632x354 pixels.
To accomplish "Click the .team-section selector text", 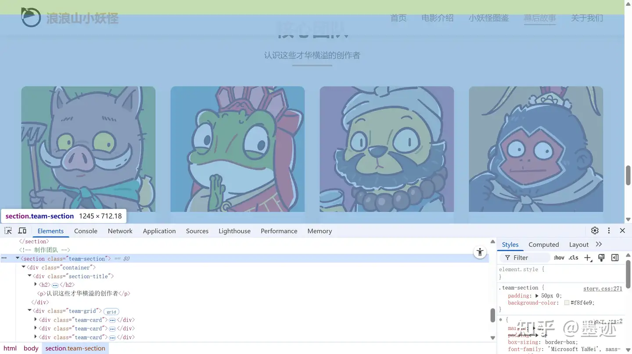I will click(x=518, y=288).
